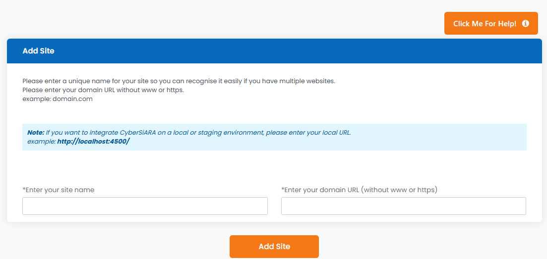Click the bold Note: word in blue box
Viewport: 547px width, 259px height.
pos(36,133)
